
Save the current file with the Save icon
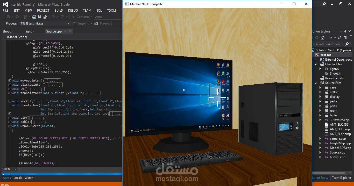tap(40, 17)
